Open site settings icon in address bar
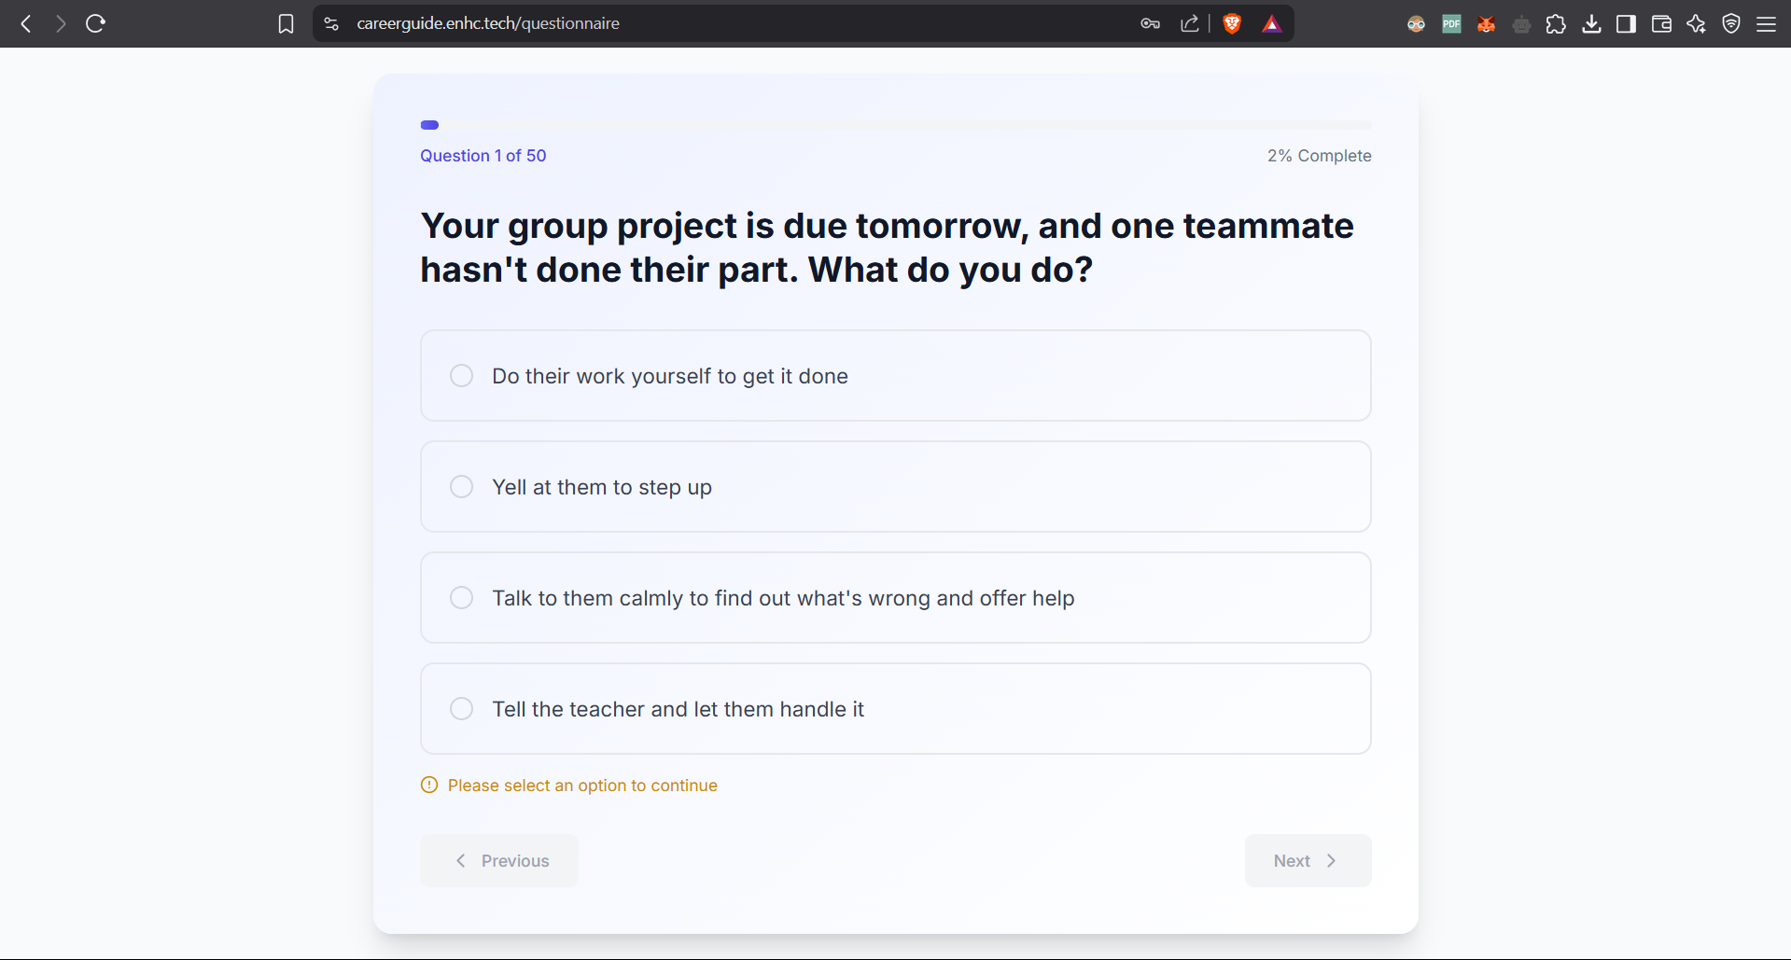Screen dimensions: 1791x960 click(x=331, y=24)
